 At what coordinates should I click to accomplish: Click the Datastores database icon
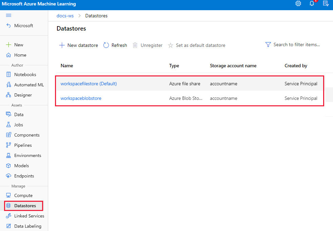point(8,206)
